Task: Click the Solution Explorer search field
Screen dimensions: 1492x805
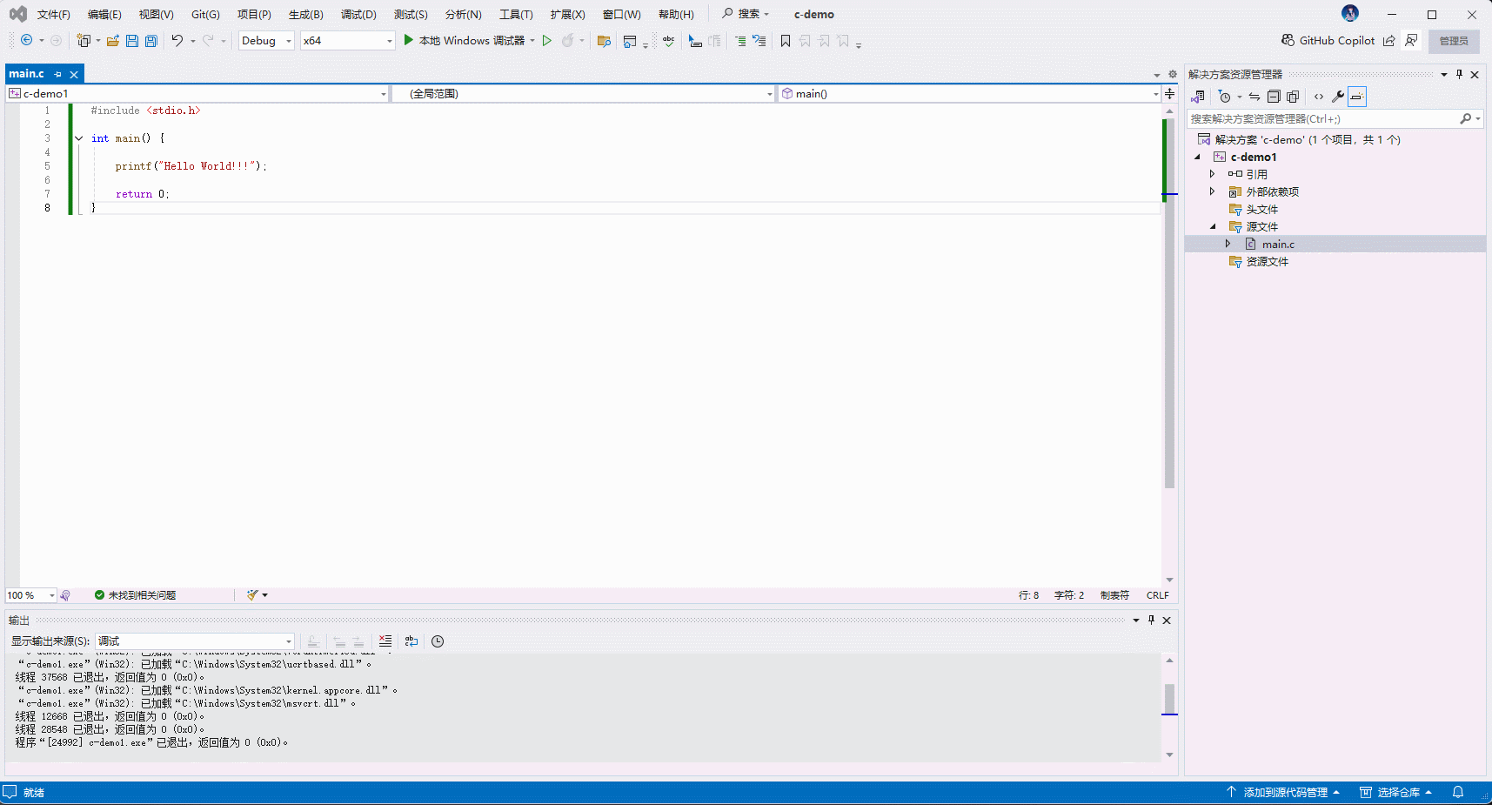Action: coord(1322,119)
